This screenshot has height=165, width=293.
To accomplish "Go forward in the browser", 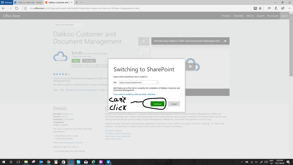I will [x=10, y=8].
